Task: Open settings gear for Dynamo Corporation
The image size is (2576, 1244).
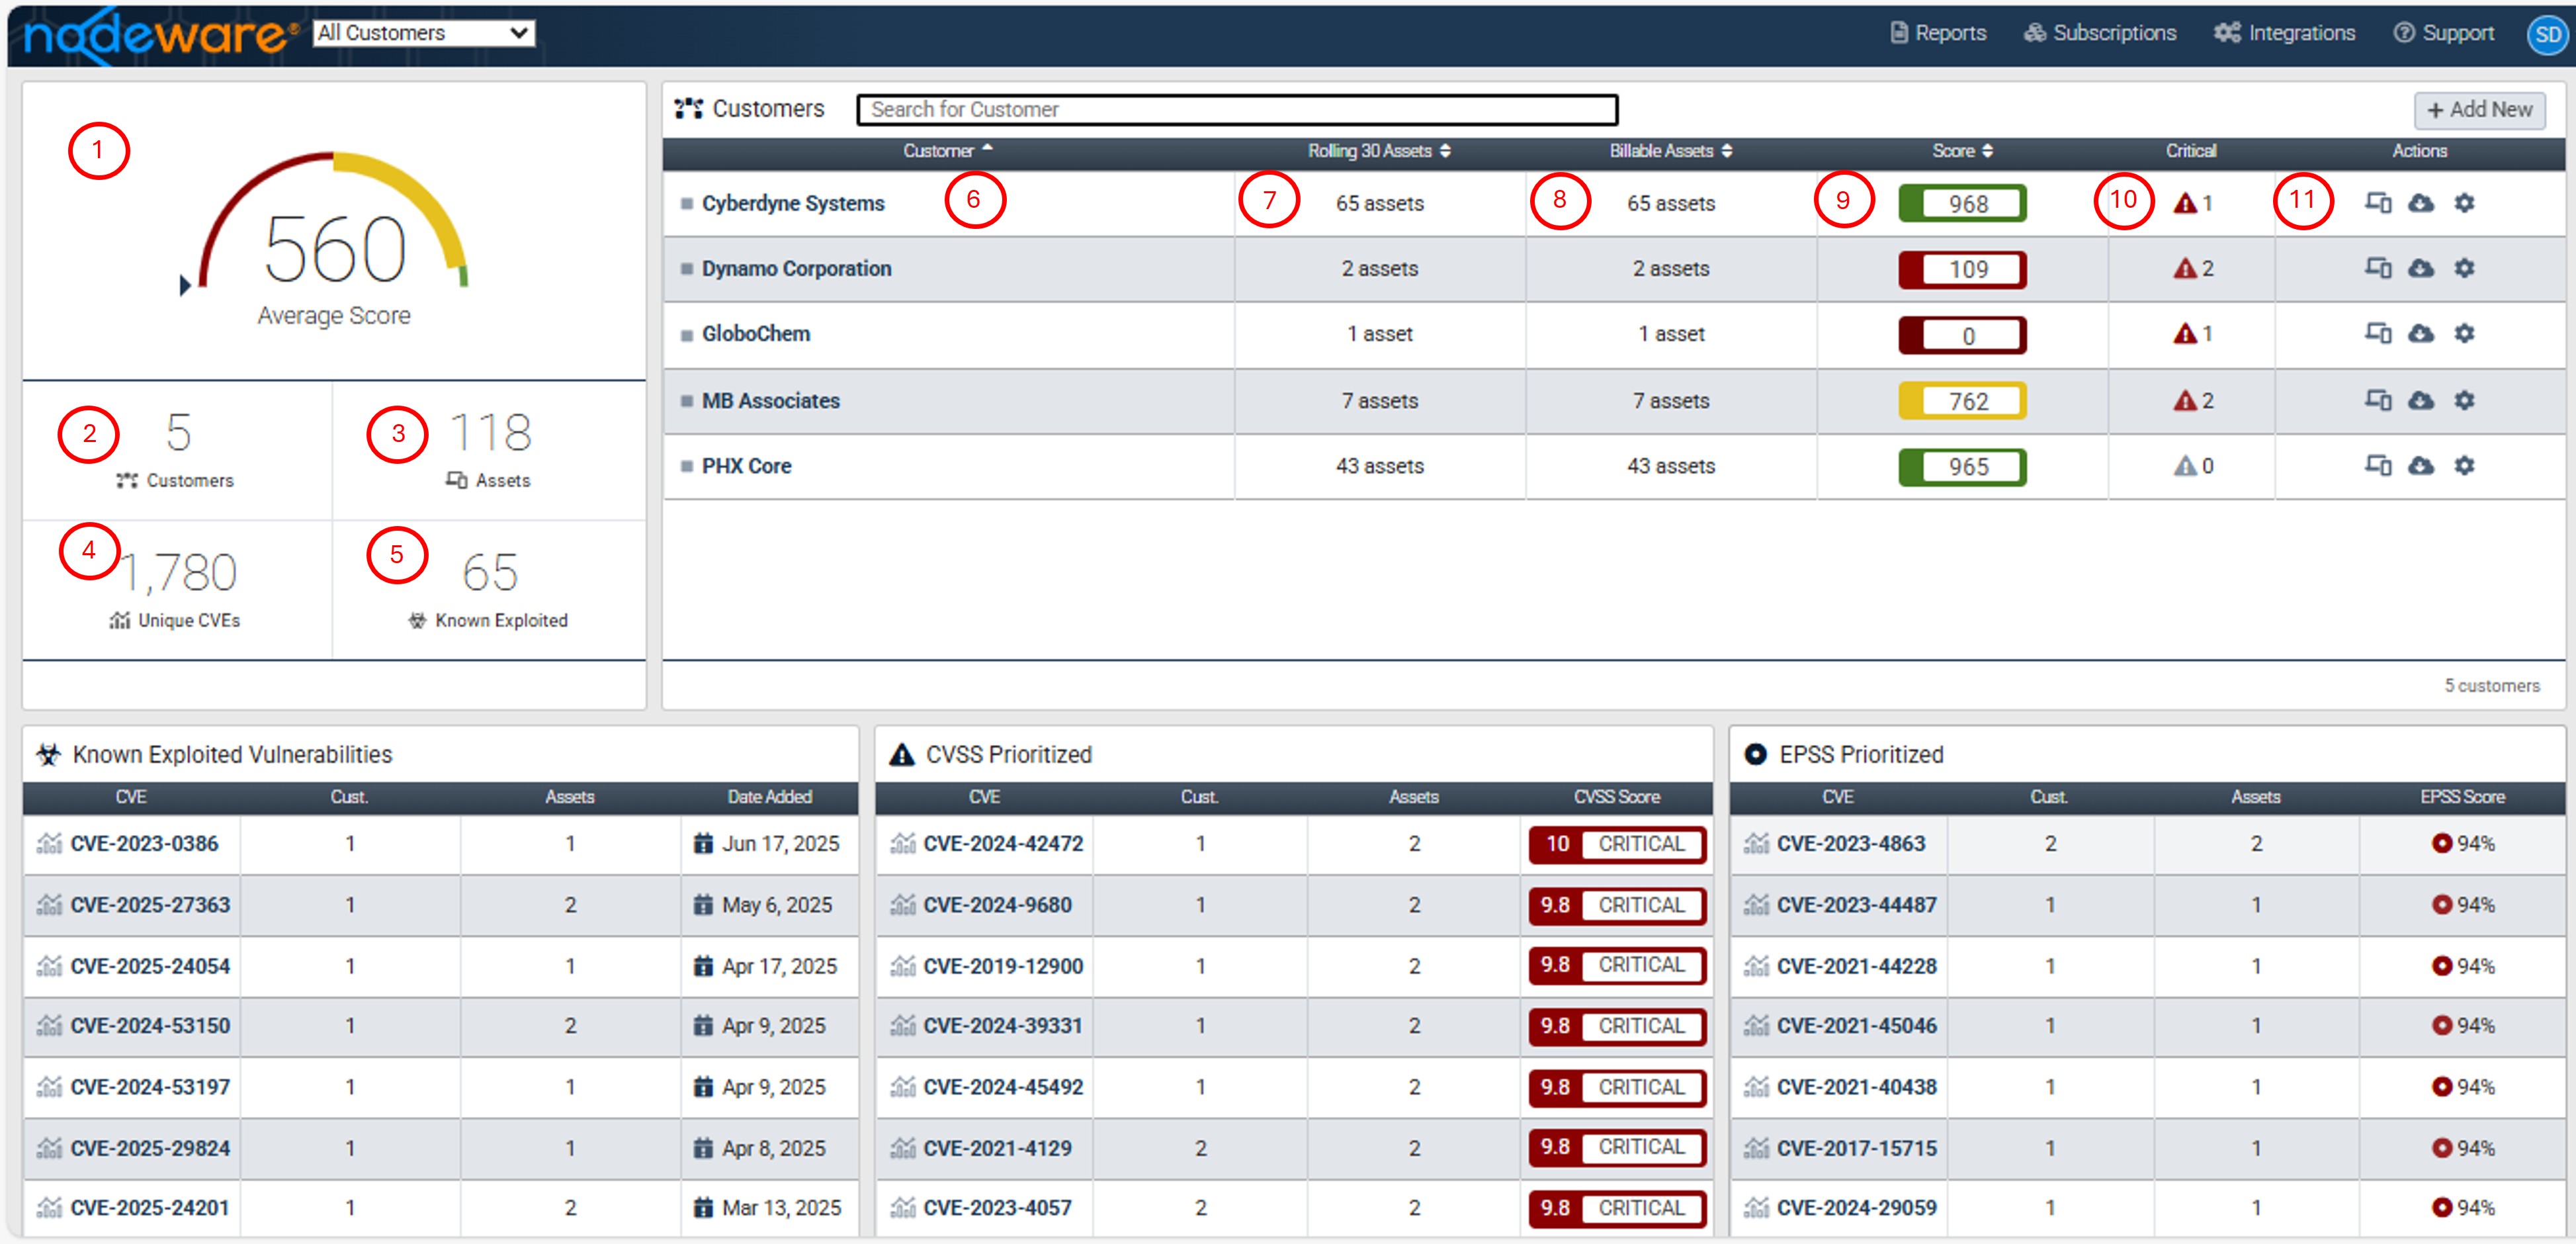Action: click(x=2464, y=268)
